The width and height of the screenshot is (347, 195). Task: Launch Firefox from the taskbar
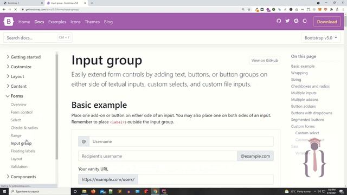tap(93, 191)
